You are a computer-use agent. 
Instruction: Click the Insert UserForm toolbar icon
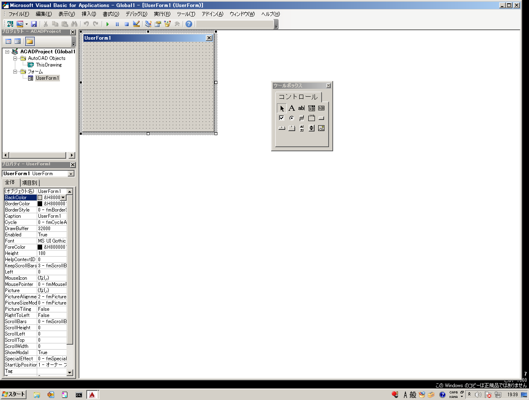(x=19, y=24)
